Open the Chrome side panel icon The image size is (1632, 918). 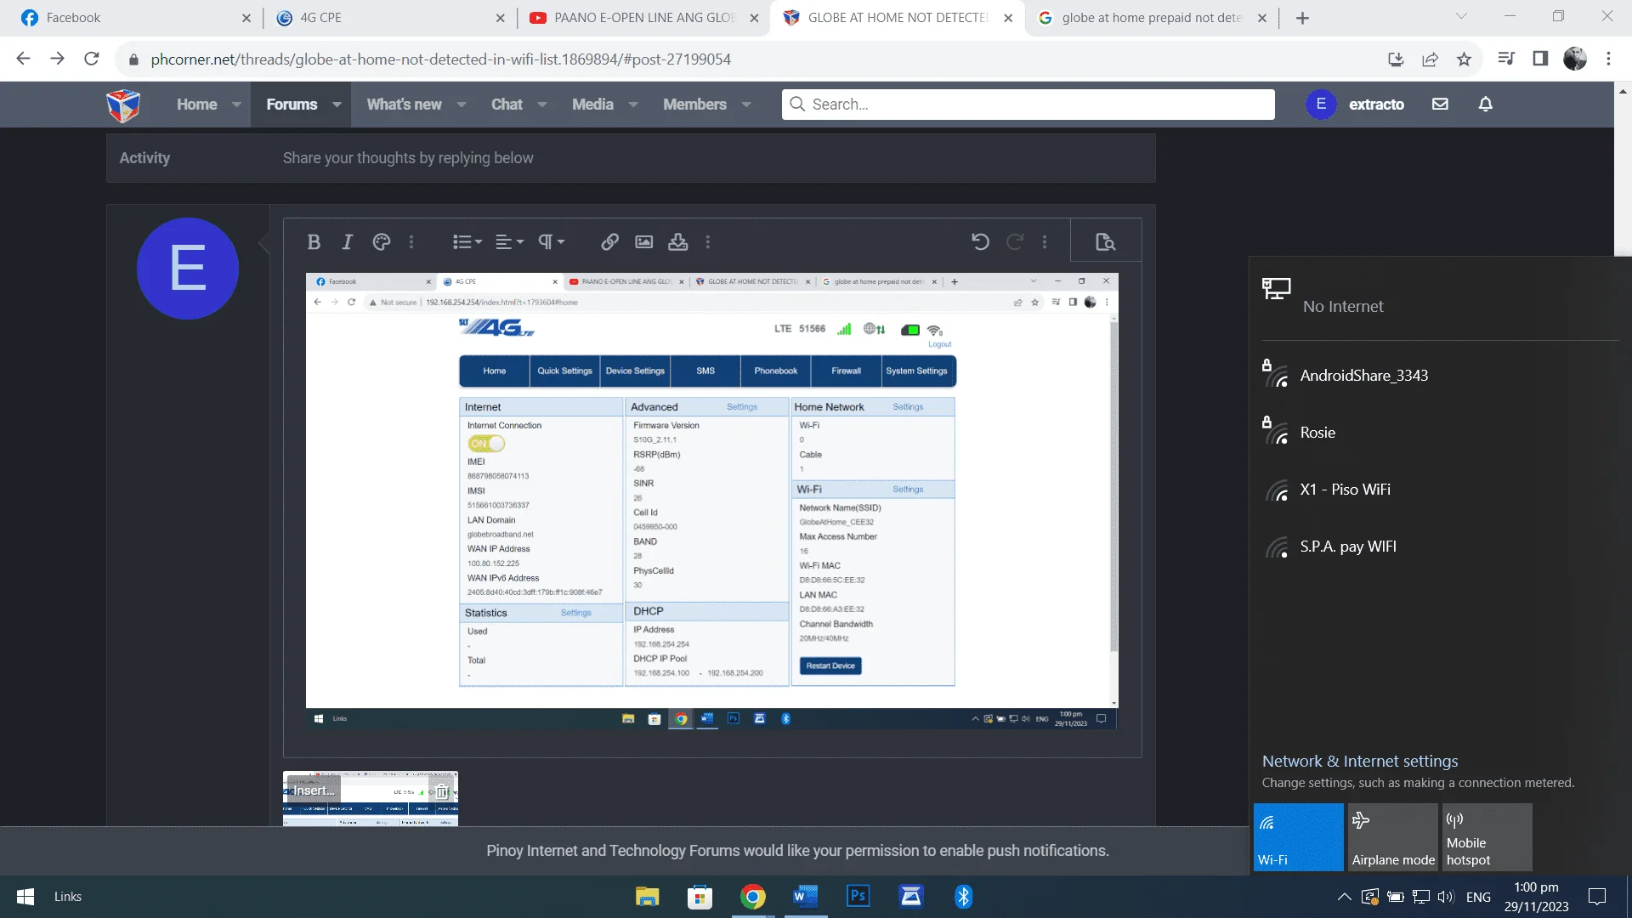point(1540,59)
